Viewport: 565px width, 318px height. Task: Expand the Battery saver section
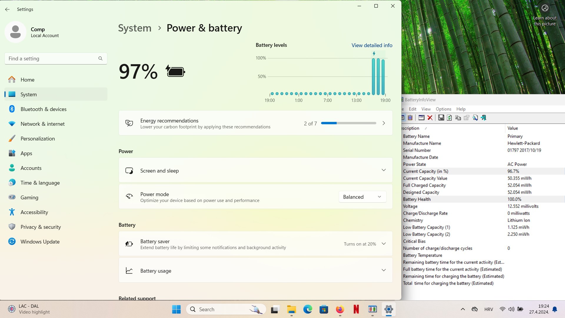click(x=255, y=244)
